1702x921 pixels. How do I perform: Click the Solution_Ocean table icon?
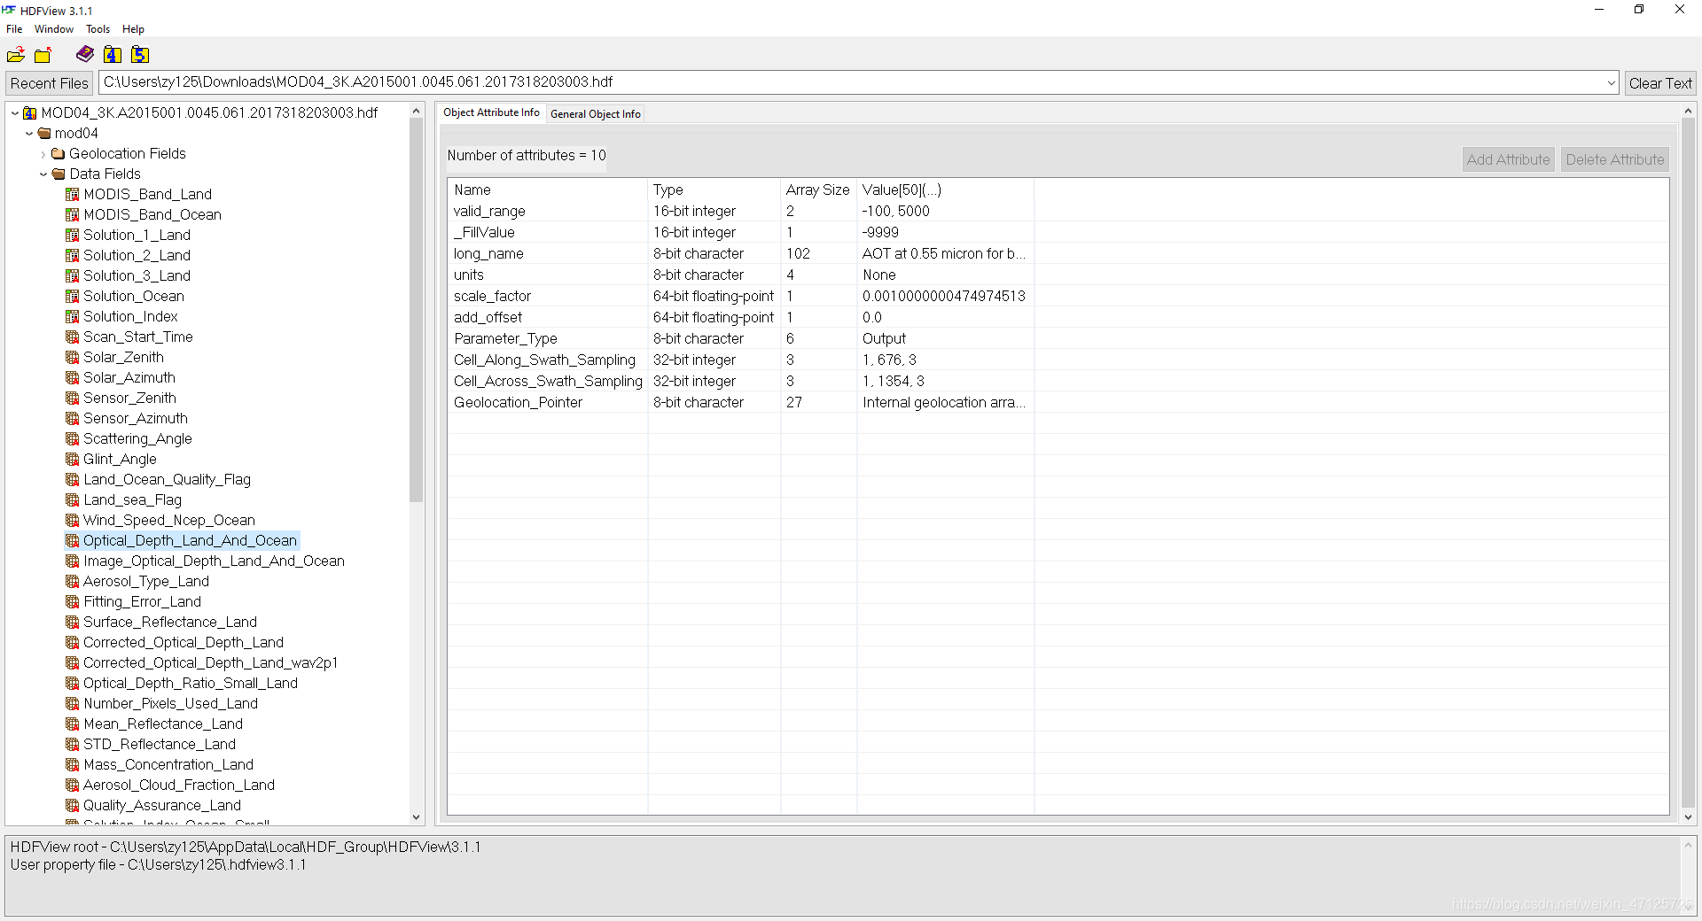pyautogui.click(x=73, y=296)
